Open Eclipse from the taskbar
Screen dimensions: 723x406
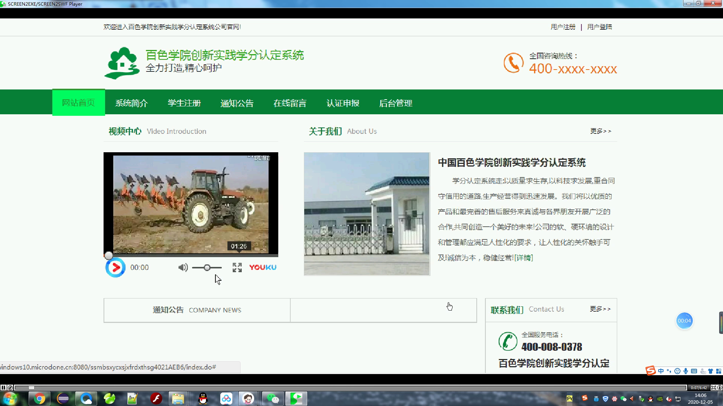coord(63,398)
